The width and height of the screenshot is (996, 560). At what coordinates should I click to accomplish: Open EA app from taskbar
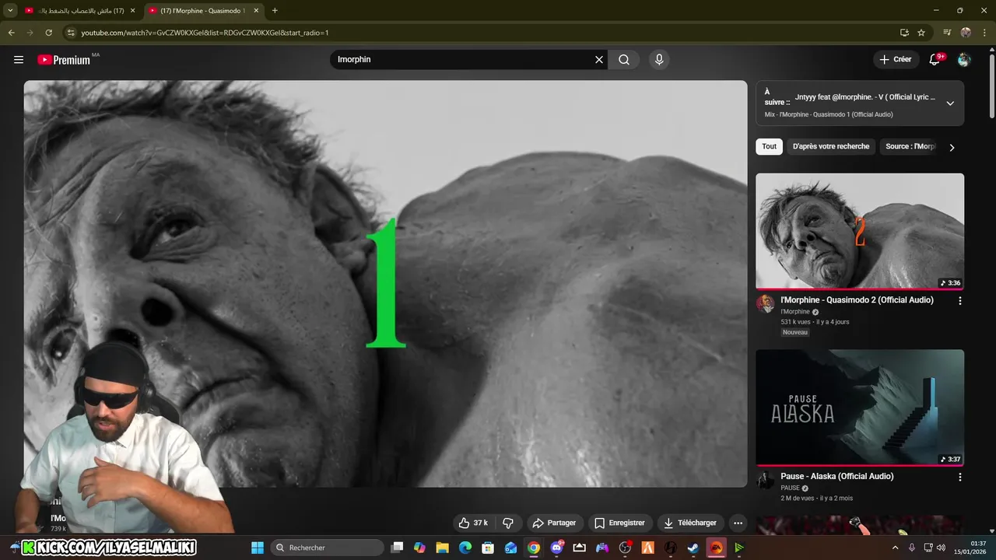click(x=716, y=548)
